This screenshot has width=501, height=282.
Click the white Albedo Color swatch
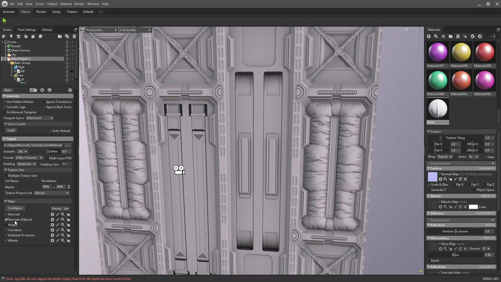[x=473, y=207]
